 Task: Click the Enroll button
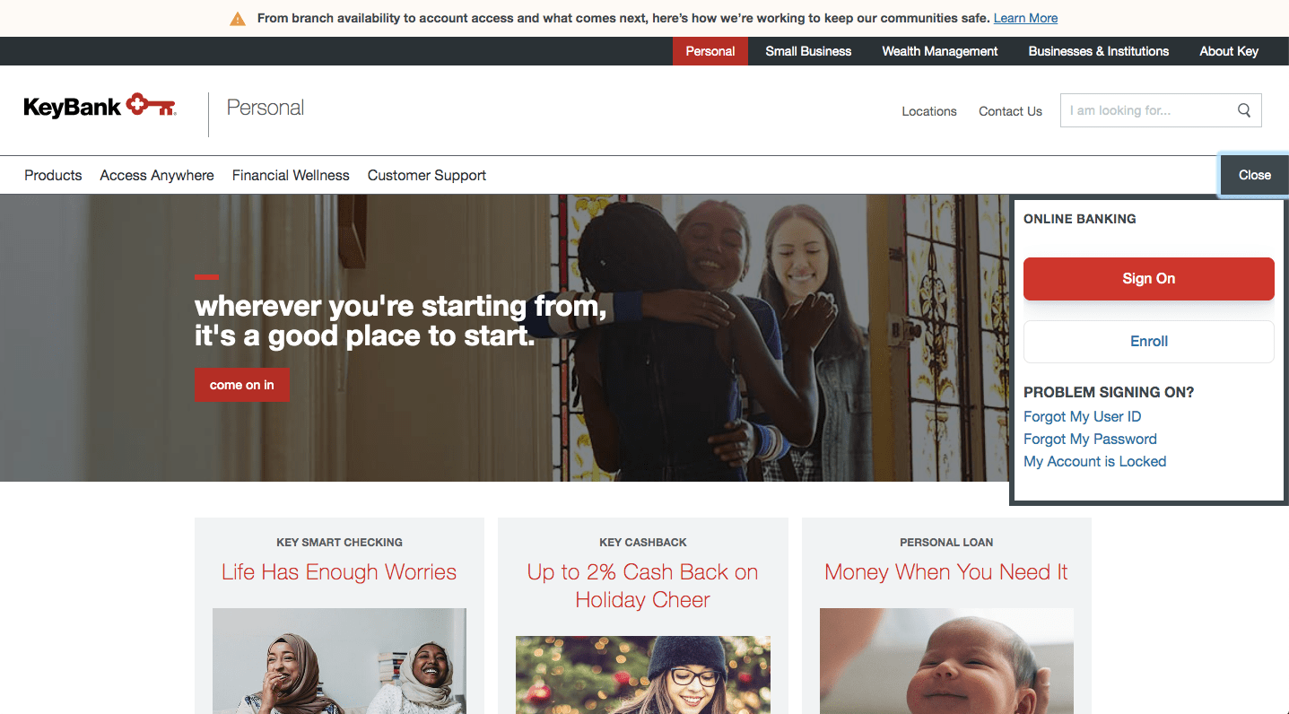[1148, 342]
